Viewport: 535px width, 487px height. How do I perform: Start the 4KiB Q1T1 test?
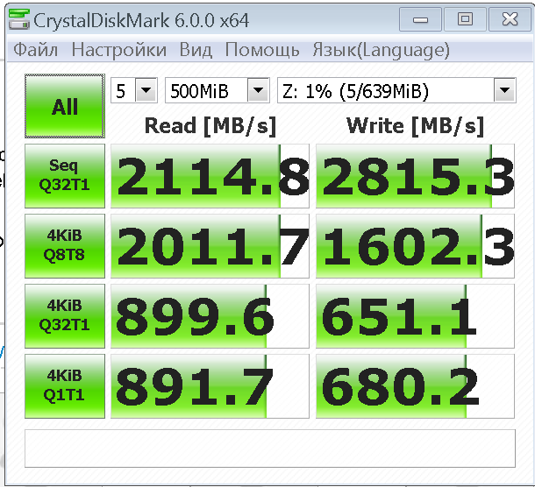click(x=65, y=385)
